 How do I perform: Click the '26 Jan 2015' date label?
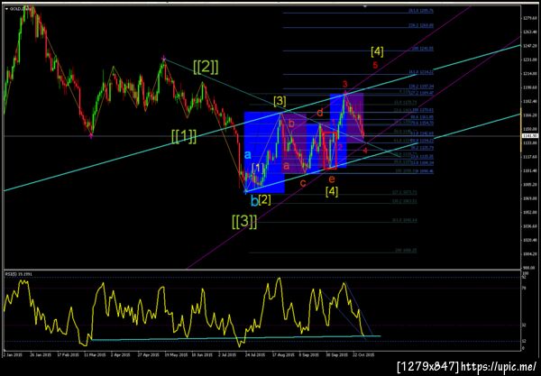[40, 354]
